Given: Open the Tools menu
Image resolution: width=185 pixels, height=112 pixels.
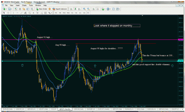Looking at the screenshot, I should point(31,5).
